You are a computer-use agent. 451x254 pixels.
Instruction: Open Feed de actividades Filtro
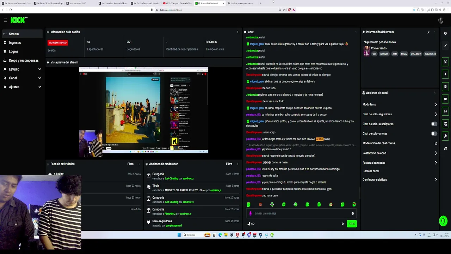[130, 164]
